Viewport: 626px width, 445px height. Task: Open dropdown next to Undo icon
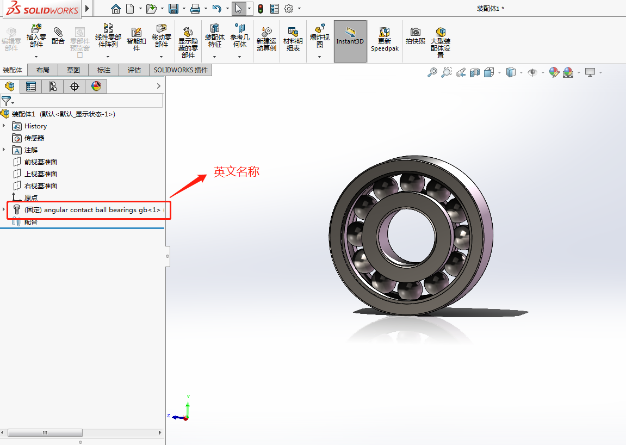tap(227, 8)
